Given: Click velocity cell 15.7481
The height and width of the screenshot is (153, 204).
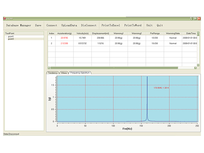Looking at the screenshot, I should [x=82, y=38].
